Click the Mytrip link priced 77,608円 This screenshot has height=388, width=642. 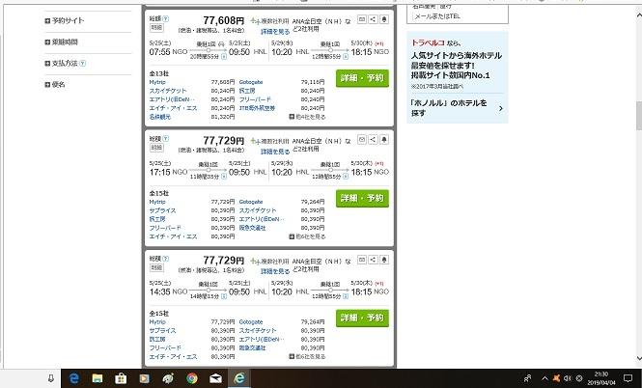(157, 82)
